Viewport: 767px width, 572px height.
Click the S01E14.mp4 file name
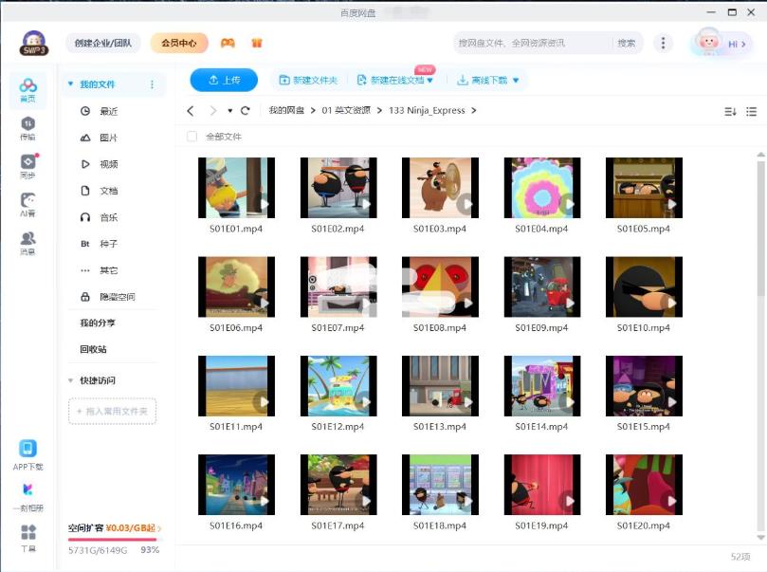(541, 427)
